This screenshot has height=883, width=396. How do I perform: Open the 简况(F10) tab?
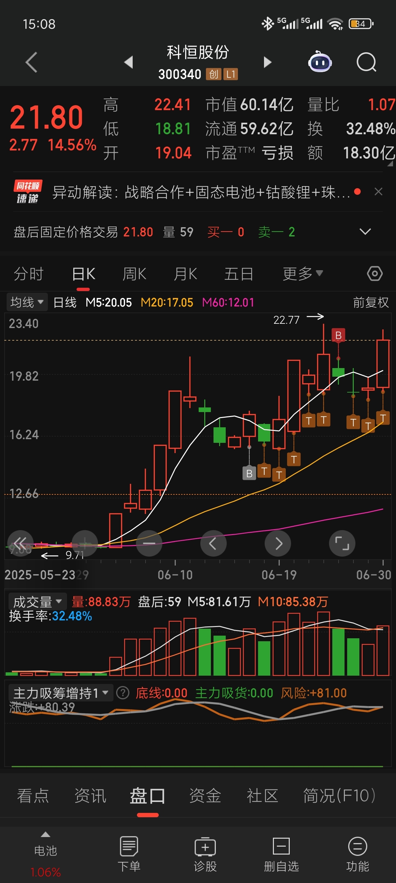340,796
